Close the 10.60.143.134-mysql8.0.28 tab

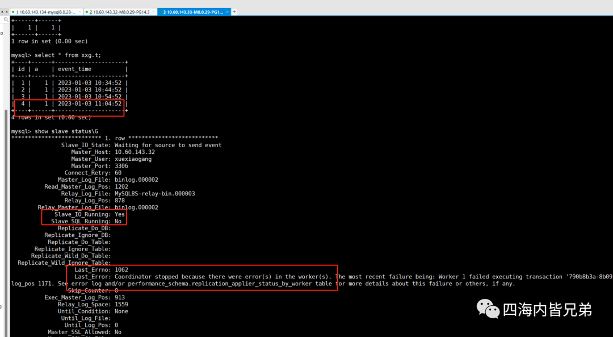click(80, 12)
